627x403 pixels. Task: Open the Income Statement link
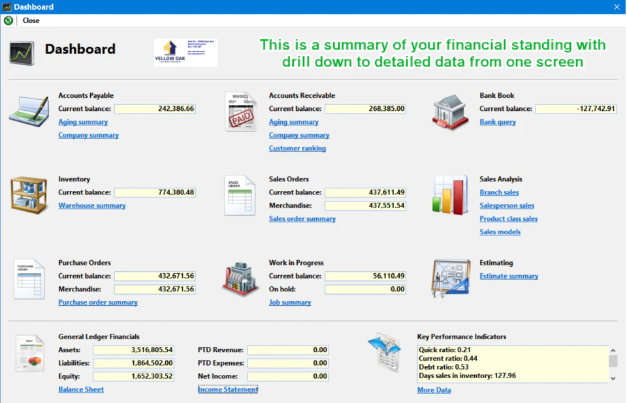point(227,389)
